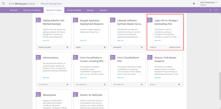The width and height of the screenshot is (221, 109).
Task: Click View info on CloudPlatform Cluster card
Action: [83, 78]
